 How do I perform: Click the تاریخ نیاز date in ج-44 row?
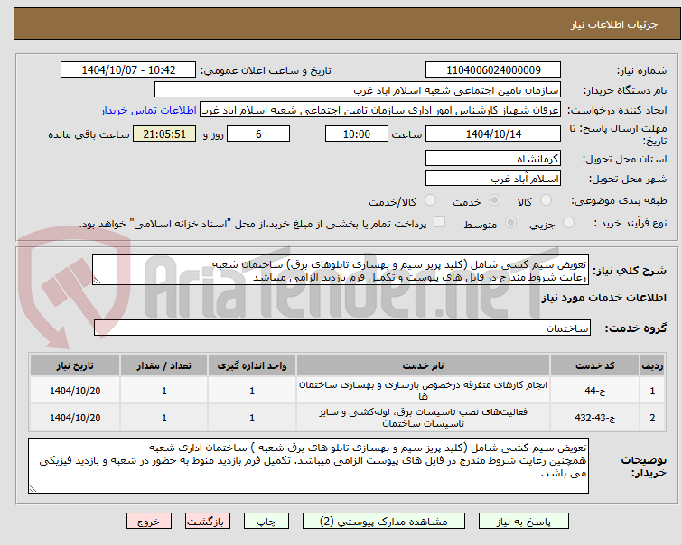click(75, 391)
